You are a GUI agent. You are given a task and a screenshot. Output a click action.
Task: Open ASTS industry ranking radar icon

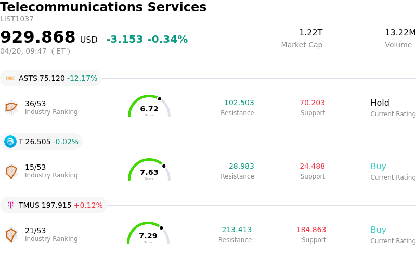11,107
